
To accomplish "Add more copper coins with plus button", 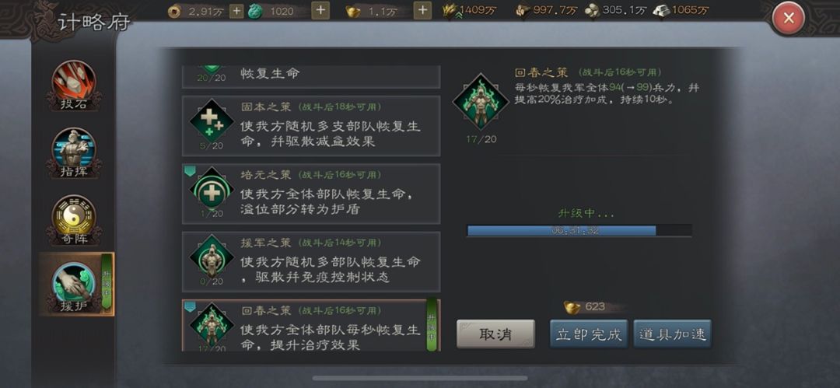I will coord(236,11).
